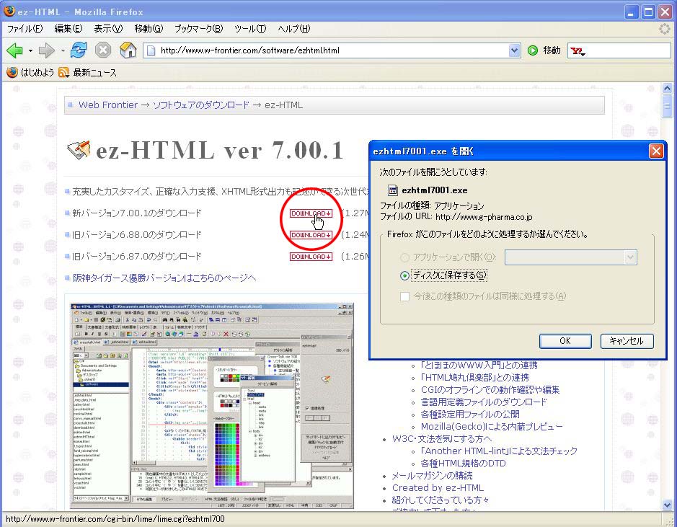Viewport: 677px width, 527px height.
Task: Open the 「とほほのWWW入門」との連携 link
Action: (479, 365)
